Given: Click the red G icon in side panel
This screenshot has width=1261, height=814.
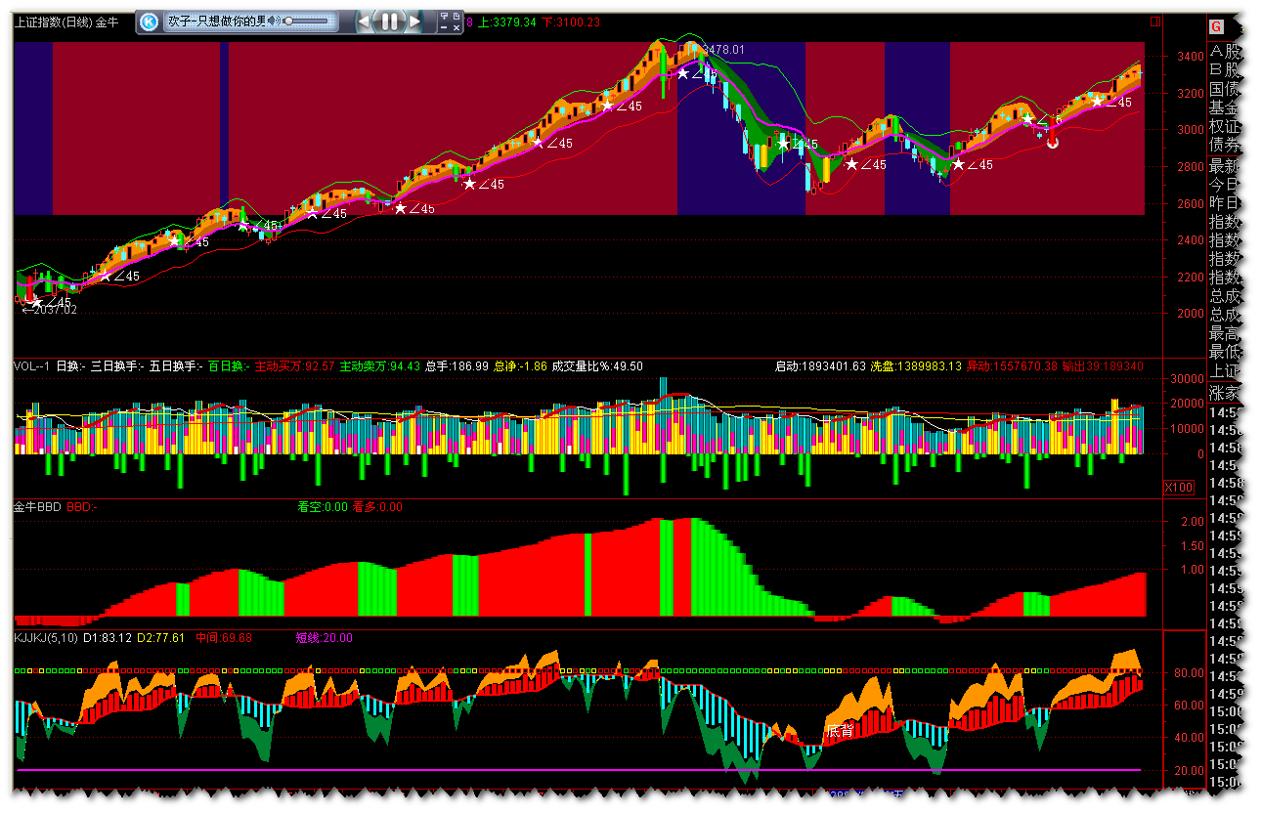Looking at the screenshot, I should coord(1216,27).
